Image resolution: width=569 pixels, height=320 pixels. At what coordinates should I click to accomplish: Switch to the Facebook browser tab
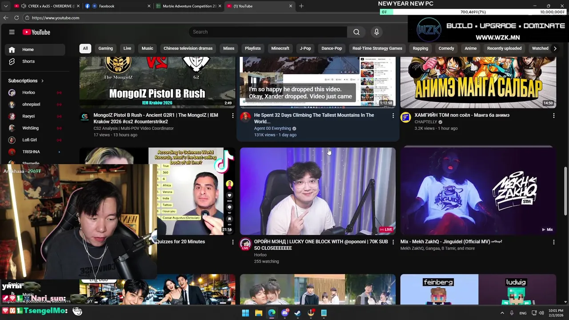pos(118,6)
